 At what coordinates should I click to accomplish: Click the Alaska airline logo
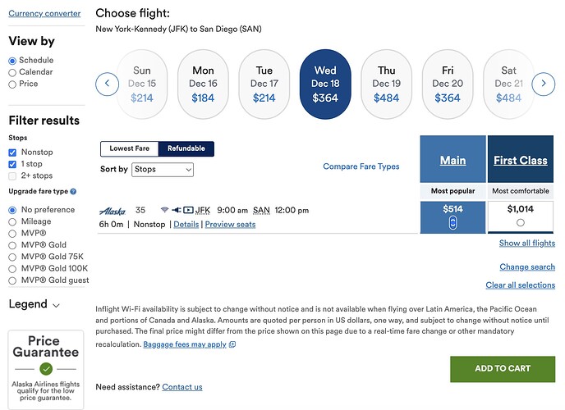click(113, 211)
